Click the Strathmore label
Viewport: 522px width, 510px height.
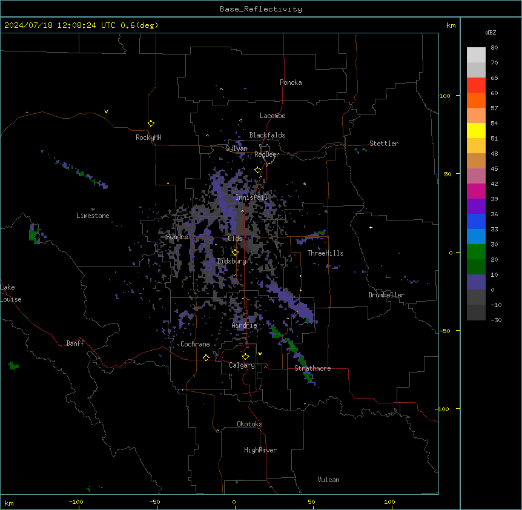pos(312,368)
